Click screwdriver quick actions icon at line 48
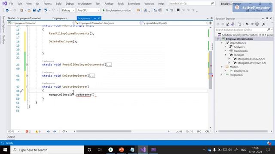 coord(21,91)
